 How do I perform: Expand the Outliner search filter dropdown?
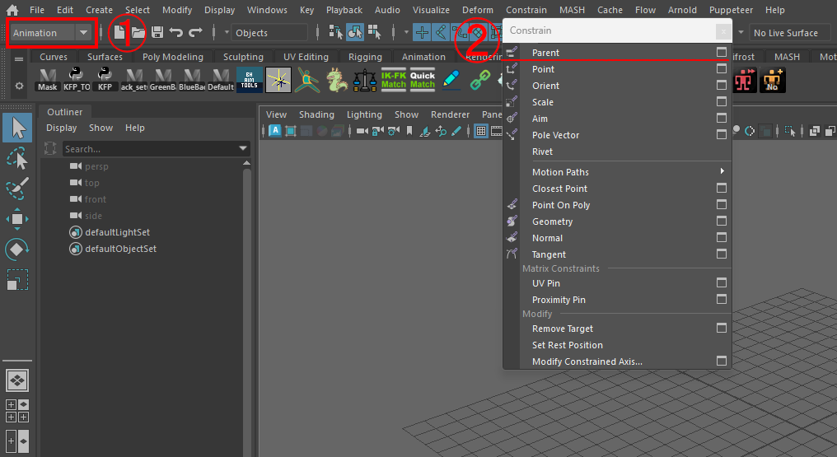[x=243, y=149]
